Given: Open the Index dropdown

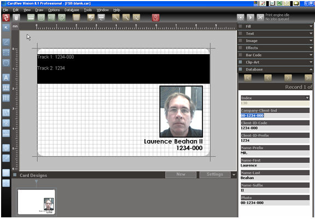Looking at the screenshot, I should coord(307,98).
